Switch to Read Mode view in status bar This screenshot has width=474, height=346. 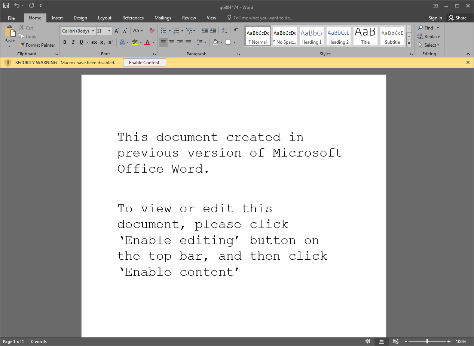367,342
